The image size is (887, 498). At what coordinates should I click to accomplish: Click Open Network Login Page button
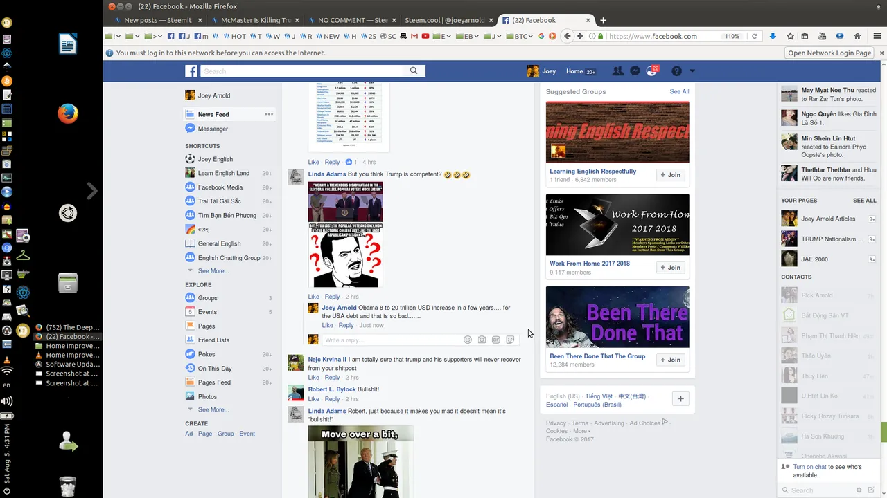(829, 53)
